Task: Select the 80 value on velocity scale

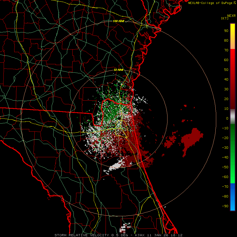Action: tap(226, 40)
